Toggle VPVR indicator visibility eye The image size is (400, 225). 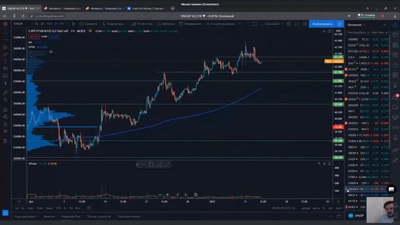click(x=51, y=52)
